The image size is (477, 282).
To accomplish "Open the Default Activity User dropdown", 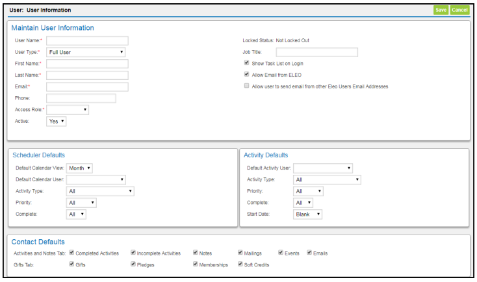I will click(x=323, y=168).
